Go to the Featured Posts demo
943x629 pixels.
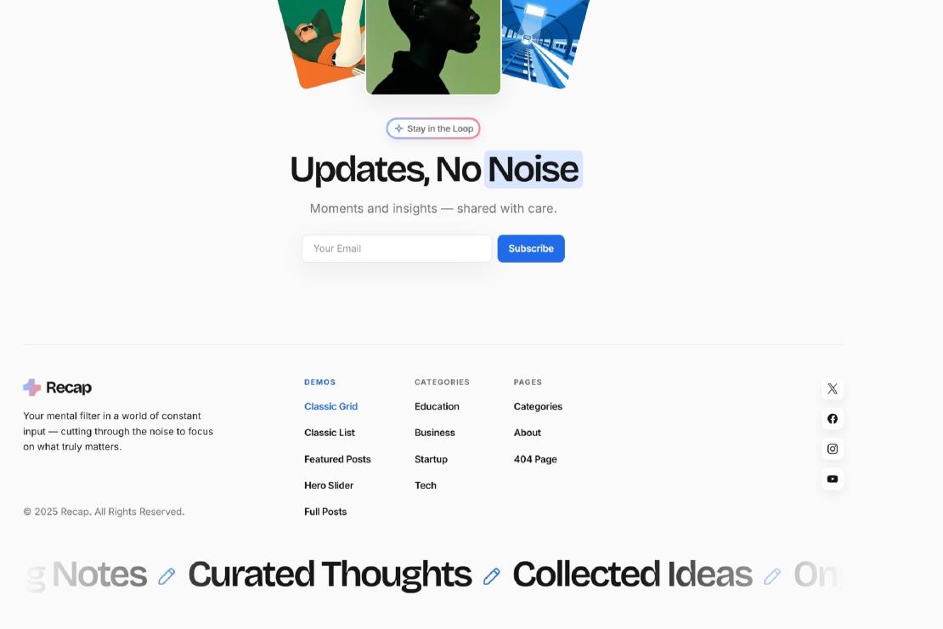(x=337, y=459)
